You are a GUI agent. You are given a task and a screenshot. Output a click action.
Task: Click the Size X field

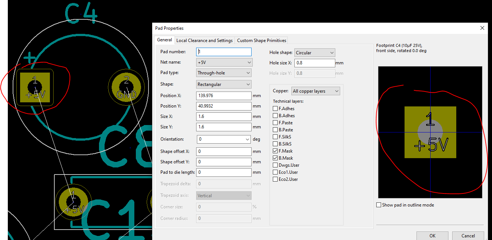[224, 116]
